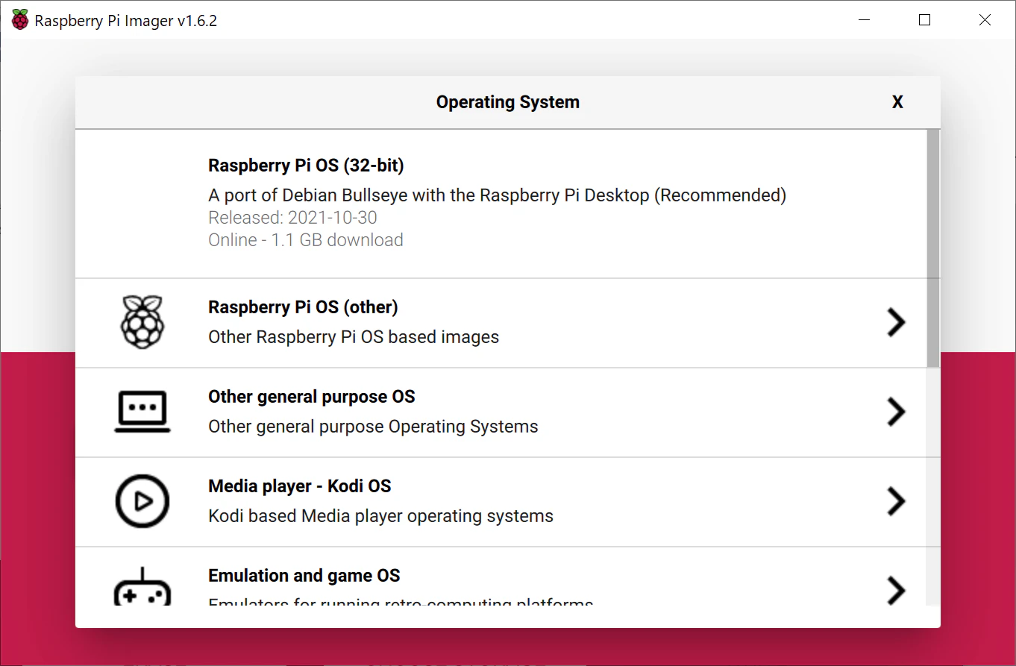
Task: Open Emulation and game OS chevron arrow
Action: [896, 590]
